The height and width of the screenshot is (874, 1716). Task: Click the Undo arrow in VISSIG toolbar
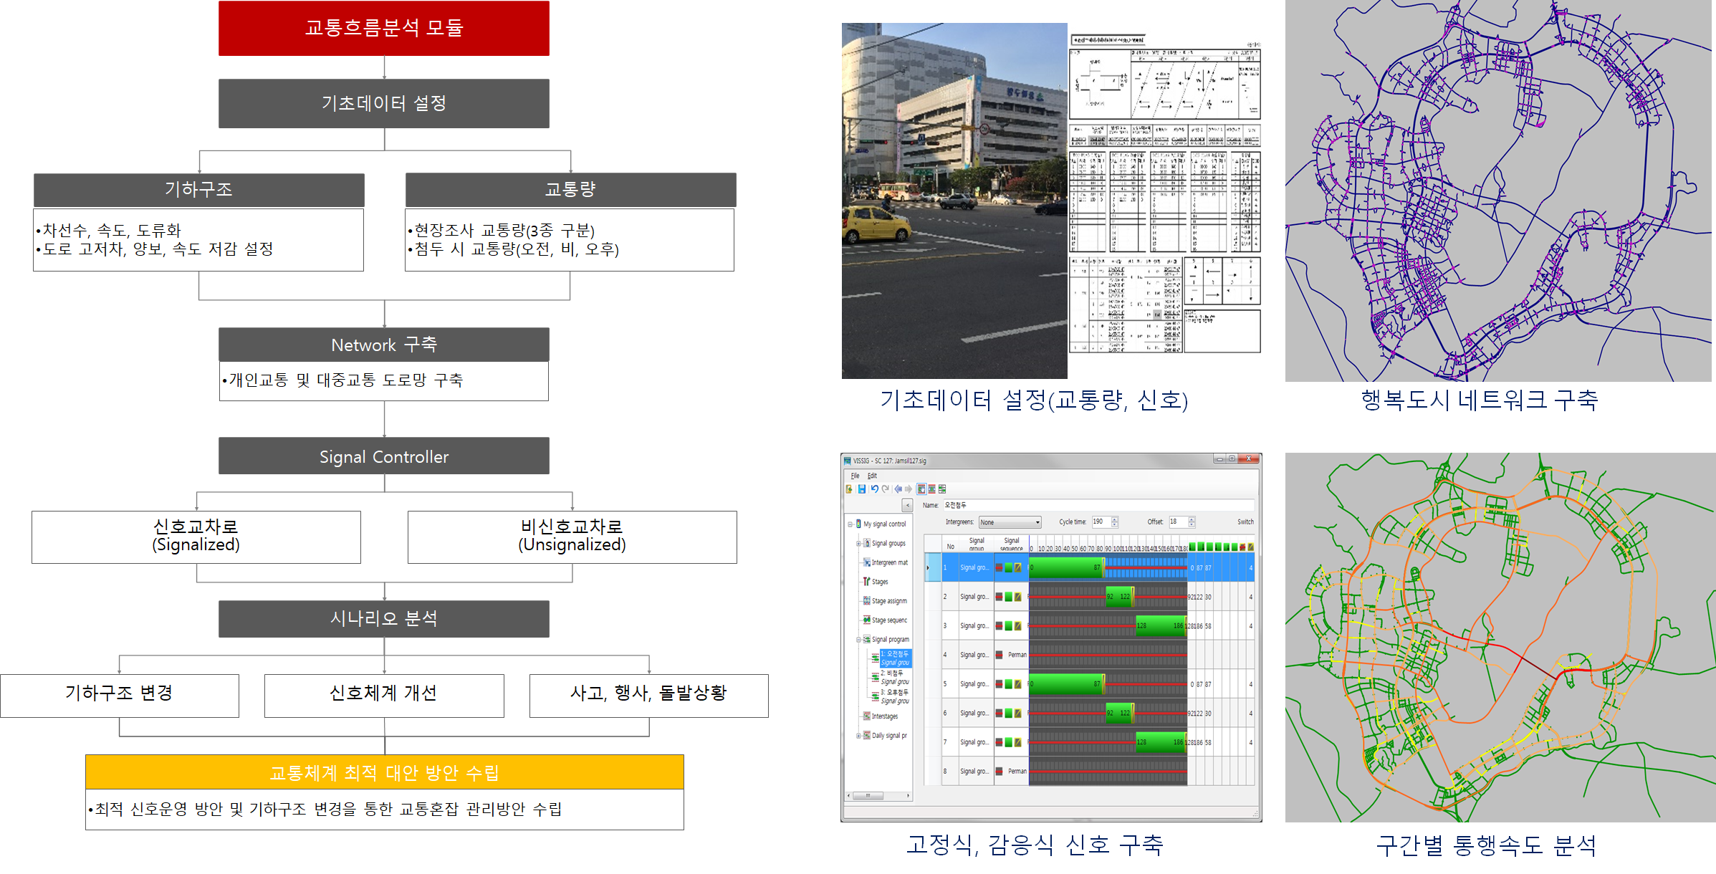point(875,489)
